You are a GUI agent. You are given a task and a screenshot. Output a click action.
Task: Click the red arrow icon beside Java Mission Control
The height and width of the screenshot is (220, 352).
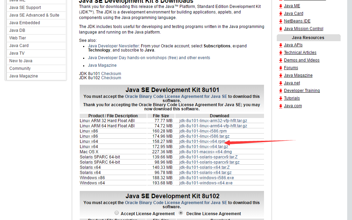point(281,29)
